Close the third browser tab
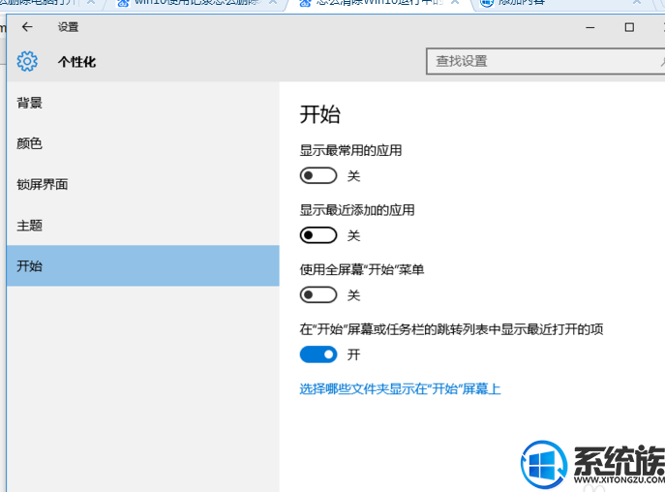The width and height of the screenshot is (665, 492). [x=455, y=3]
